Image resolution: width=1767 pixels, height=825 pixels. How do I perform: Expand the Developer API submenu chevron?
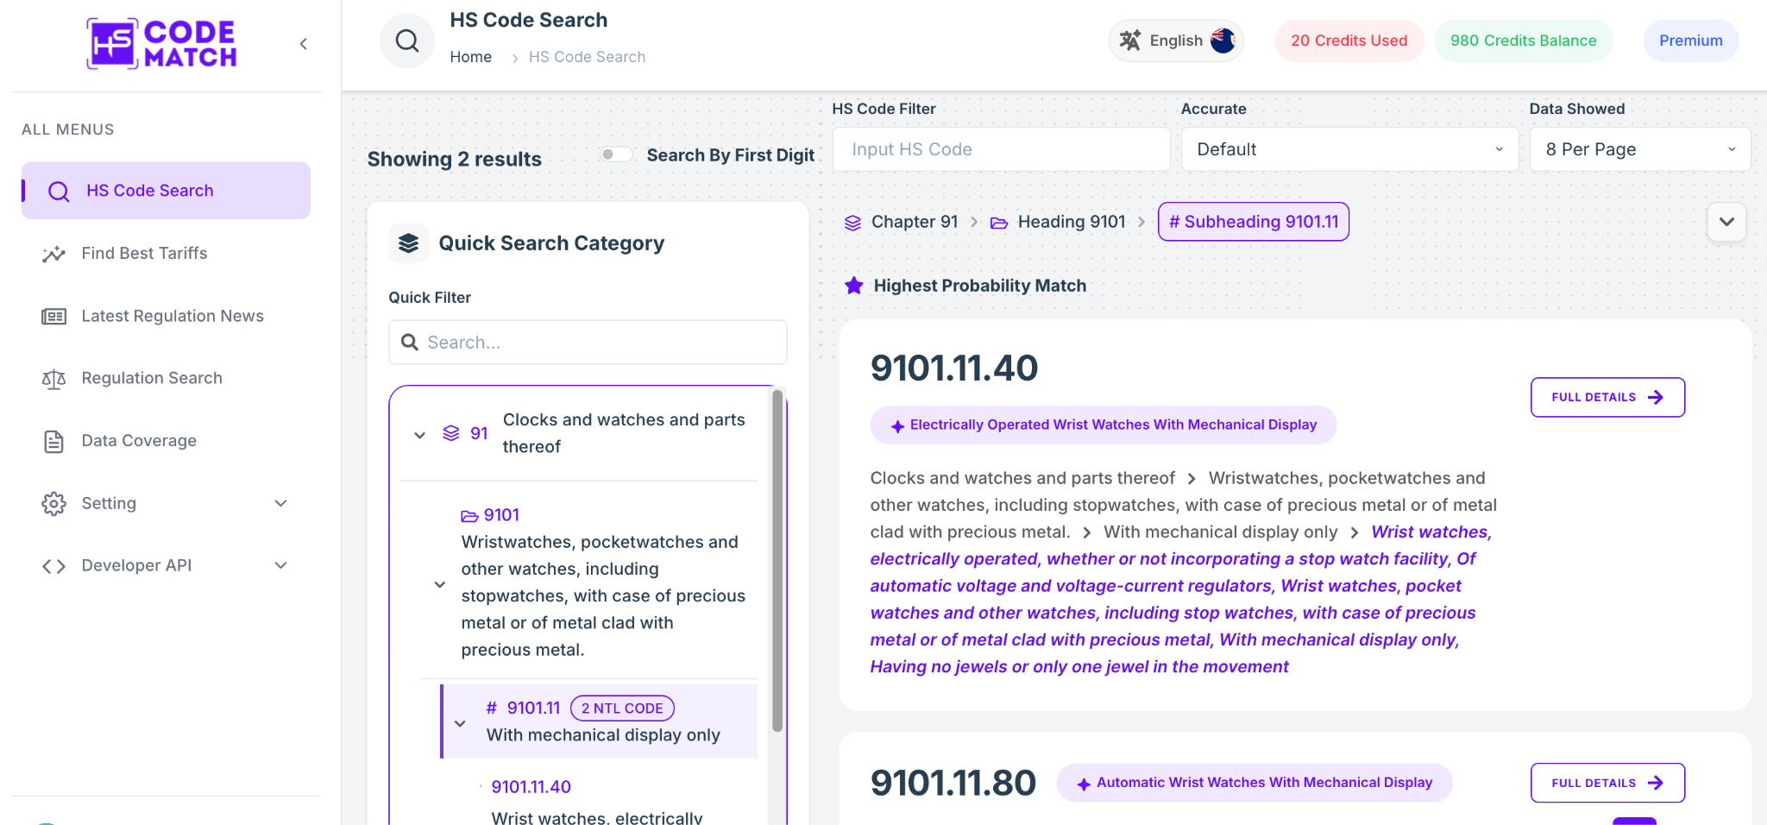point(280,565)
